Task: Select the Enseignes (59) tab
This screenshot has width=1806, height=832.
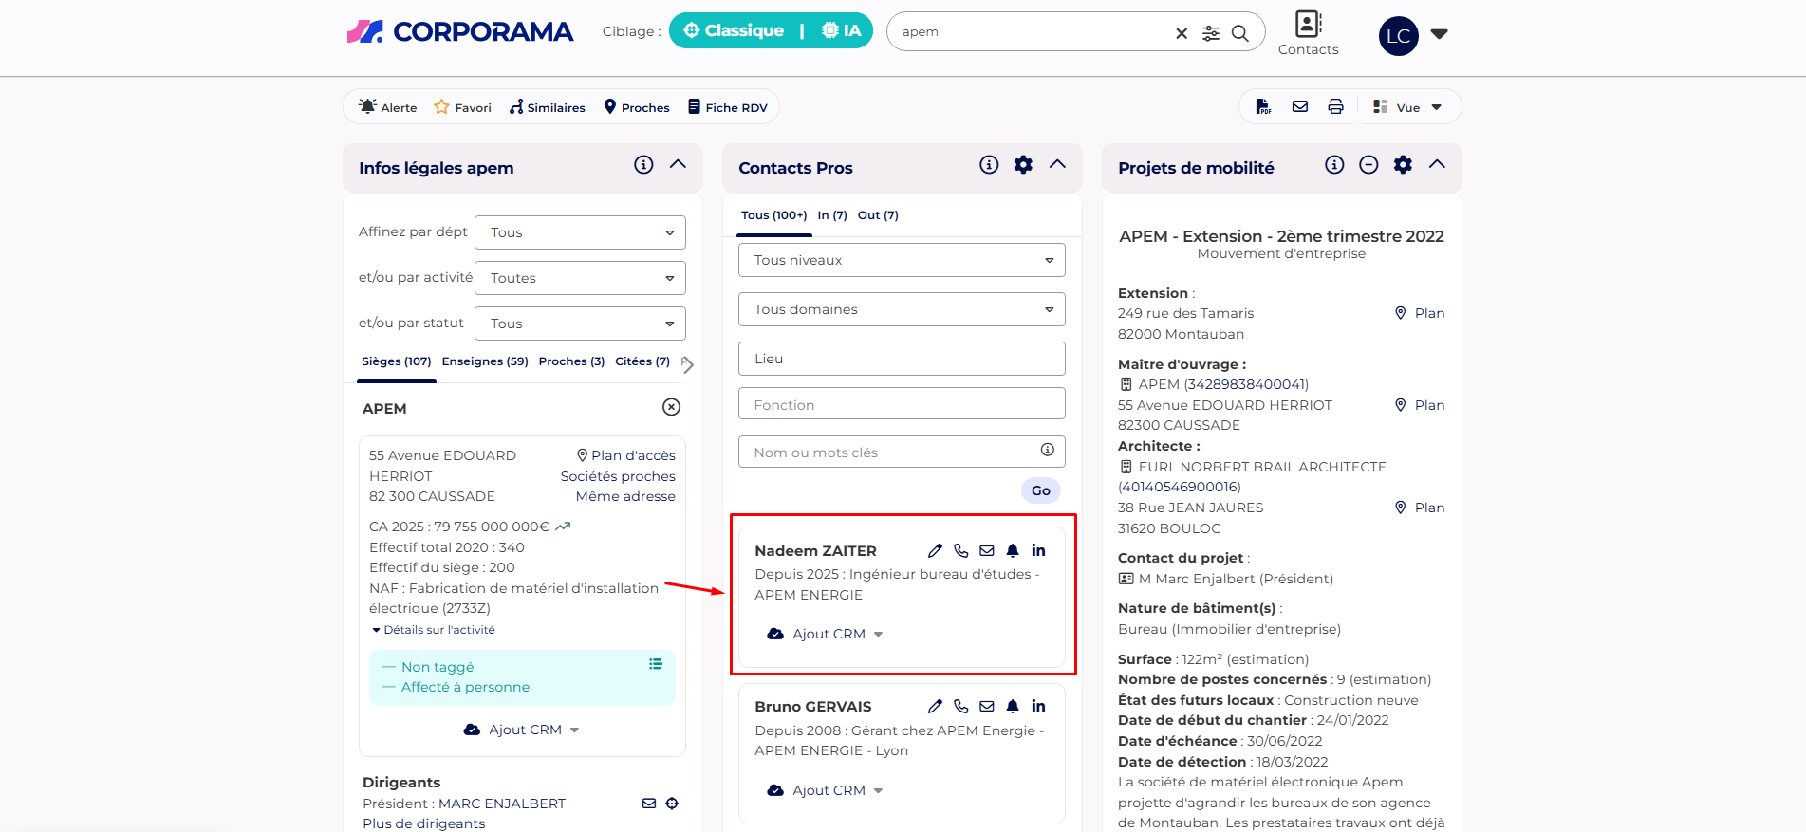Action: tap(485, 361)
